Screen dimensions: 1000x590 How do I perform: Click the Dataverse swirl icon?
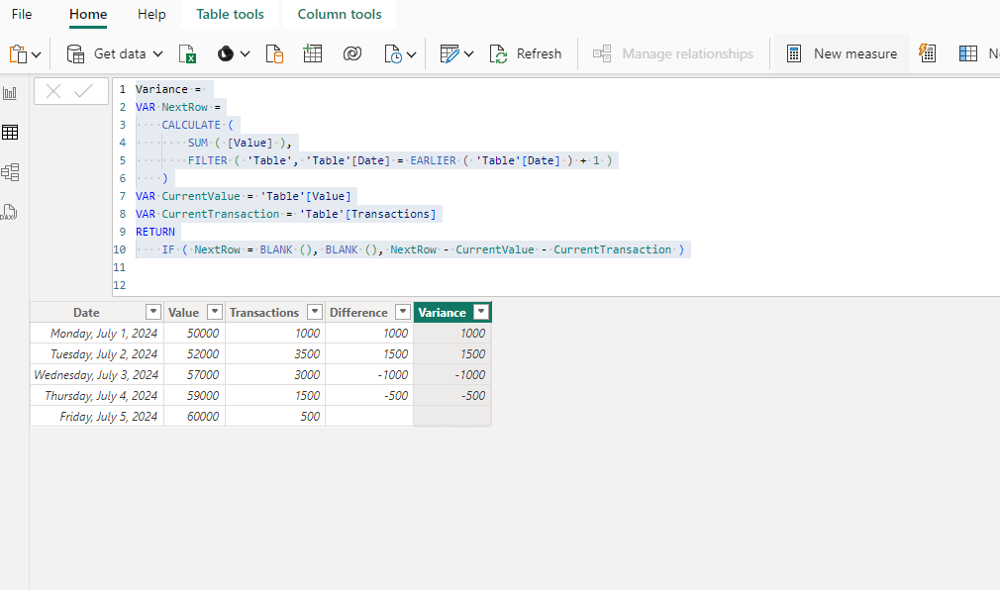352,54
